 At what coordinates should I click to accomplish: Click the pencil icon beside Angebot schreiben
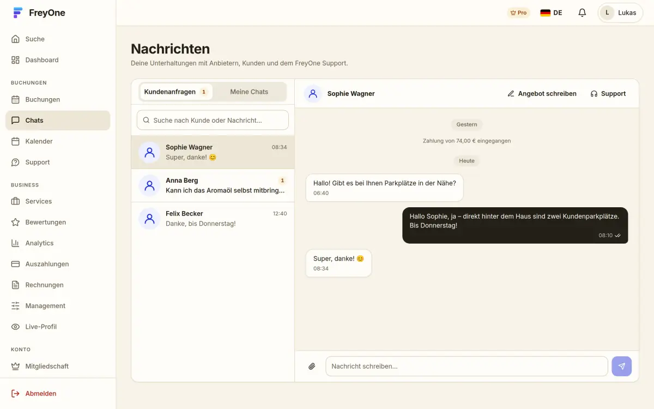(x=511, y=94)
